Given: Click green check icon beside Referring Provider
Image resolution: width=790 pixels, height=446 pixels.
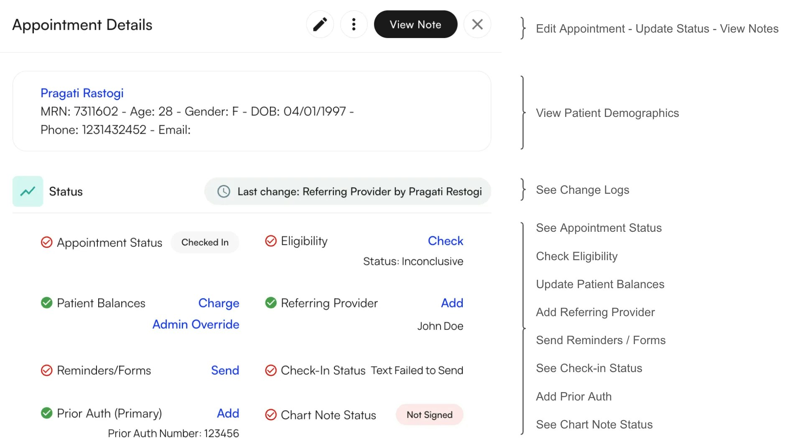Looking at the screenshot, I should point(271,303).
